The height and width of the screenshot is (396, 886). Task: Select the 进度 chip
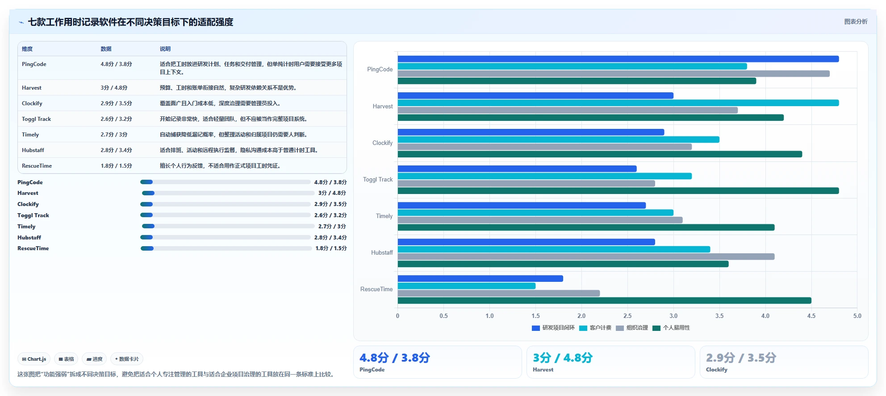tap(94, 359)
